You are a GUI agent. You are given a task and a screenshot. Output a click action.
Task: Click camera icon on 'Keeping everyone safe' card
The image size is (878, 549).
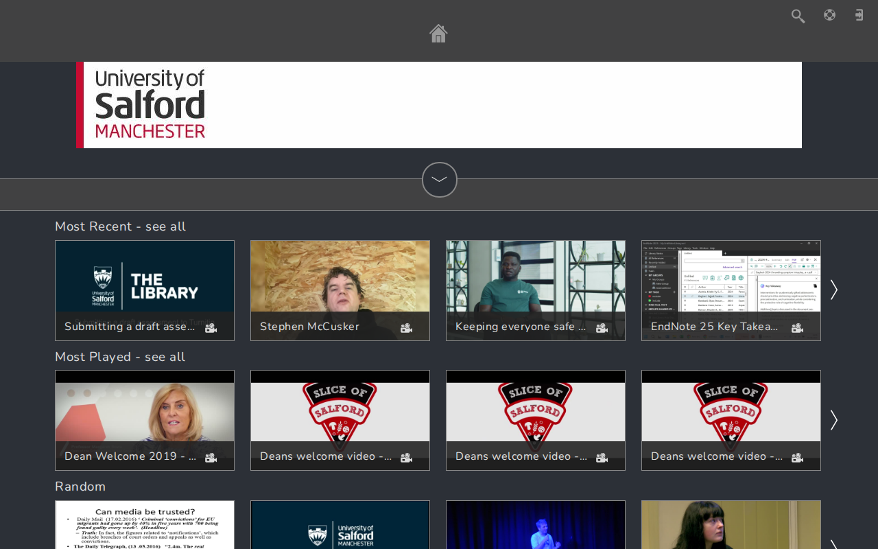tap(602, 328)
